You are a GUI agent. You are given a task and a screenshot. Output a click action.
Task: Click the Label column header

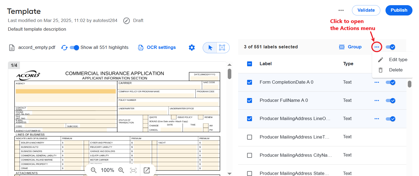pyautogui.click(x=266, y=64)
